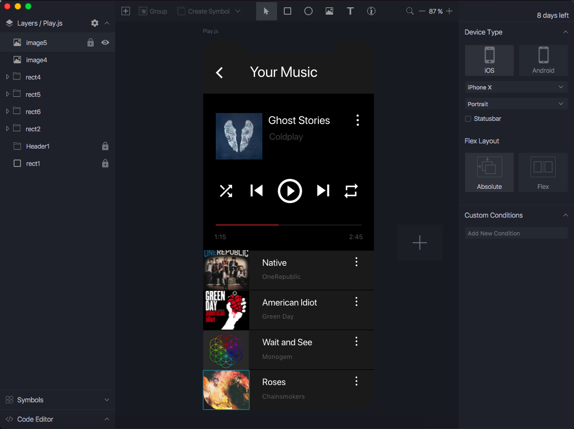This screenshot has height=429, width=574.
Task: Open the Portrait orientation dropdown
Action: [516, 104]
